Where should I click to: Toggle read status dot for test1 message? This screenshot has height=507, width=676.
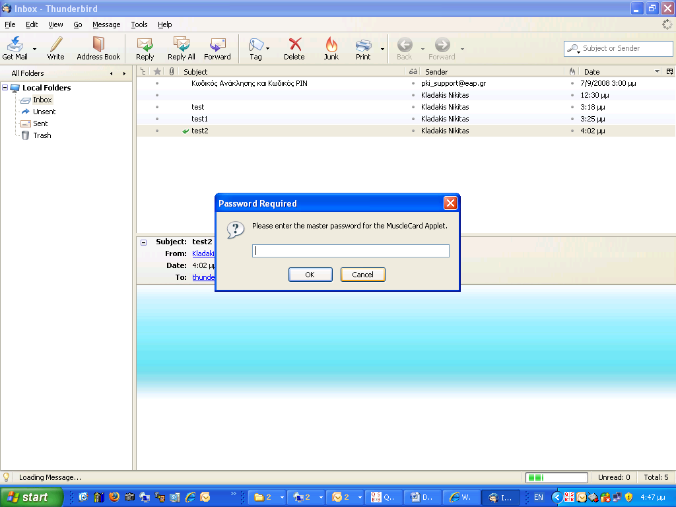pyautogui.click(x=413, y=119)
